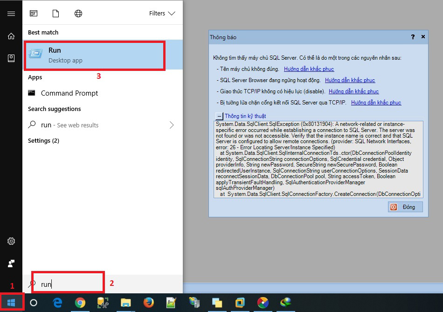Launch Microsoft Edge from the taskbar
Viewport: 443px width, 312px height.
[58, 303]
